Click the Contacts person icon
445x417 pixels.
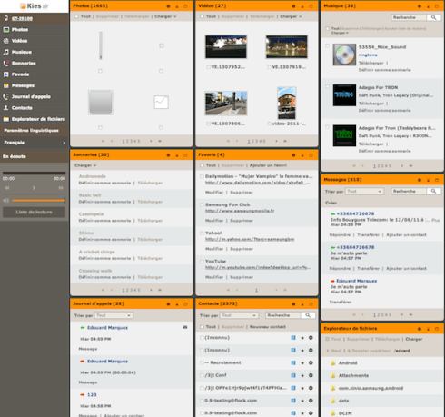(x=6, y=108)
